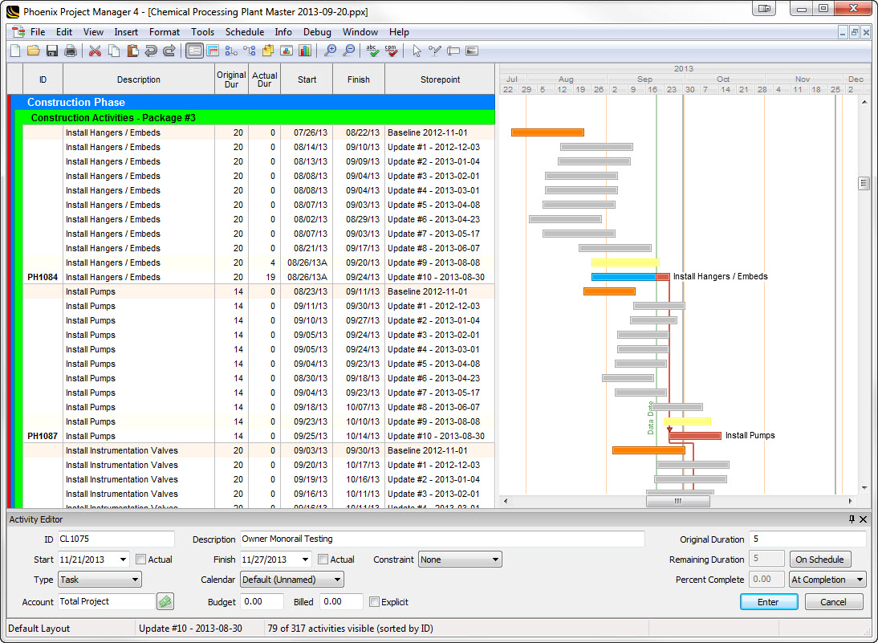The height and width of the screenshot is (643, 878).
Task: Click the New file toolbar icon
Action: click(x=15, y=51)
